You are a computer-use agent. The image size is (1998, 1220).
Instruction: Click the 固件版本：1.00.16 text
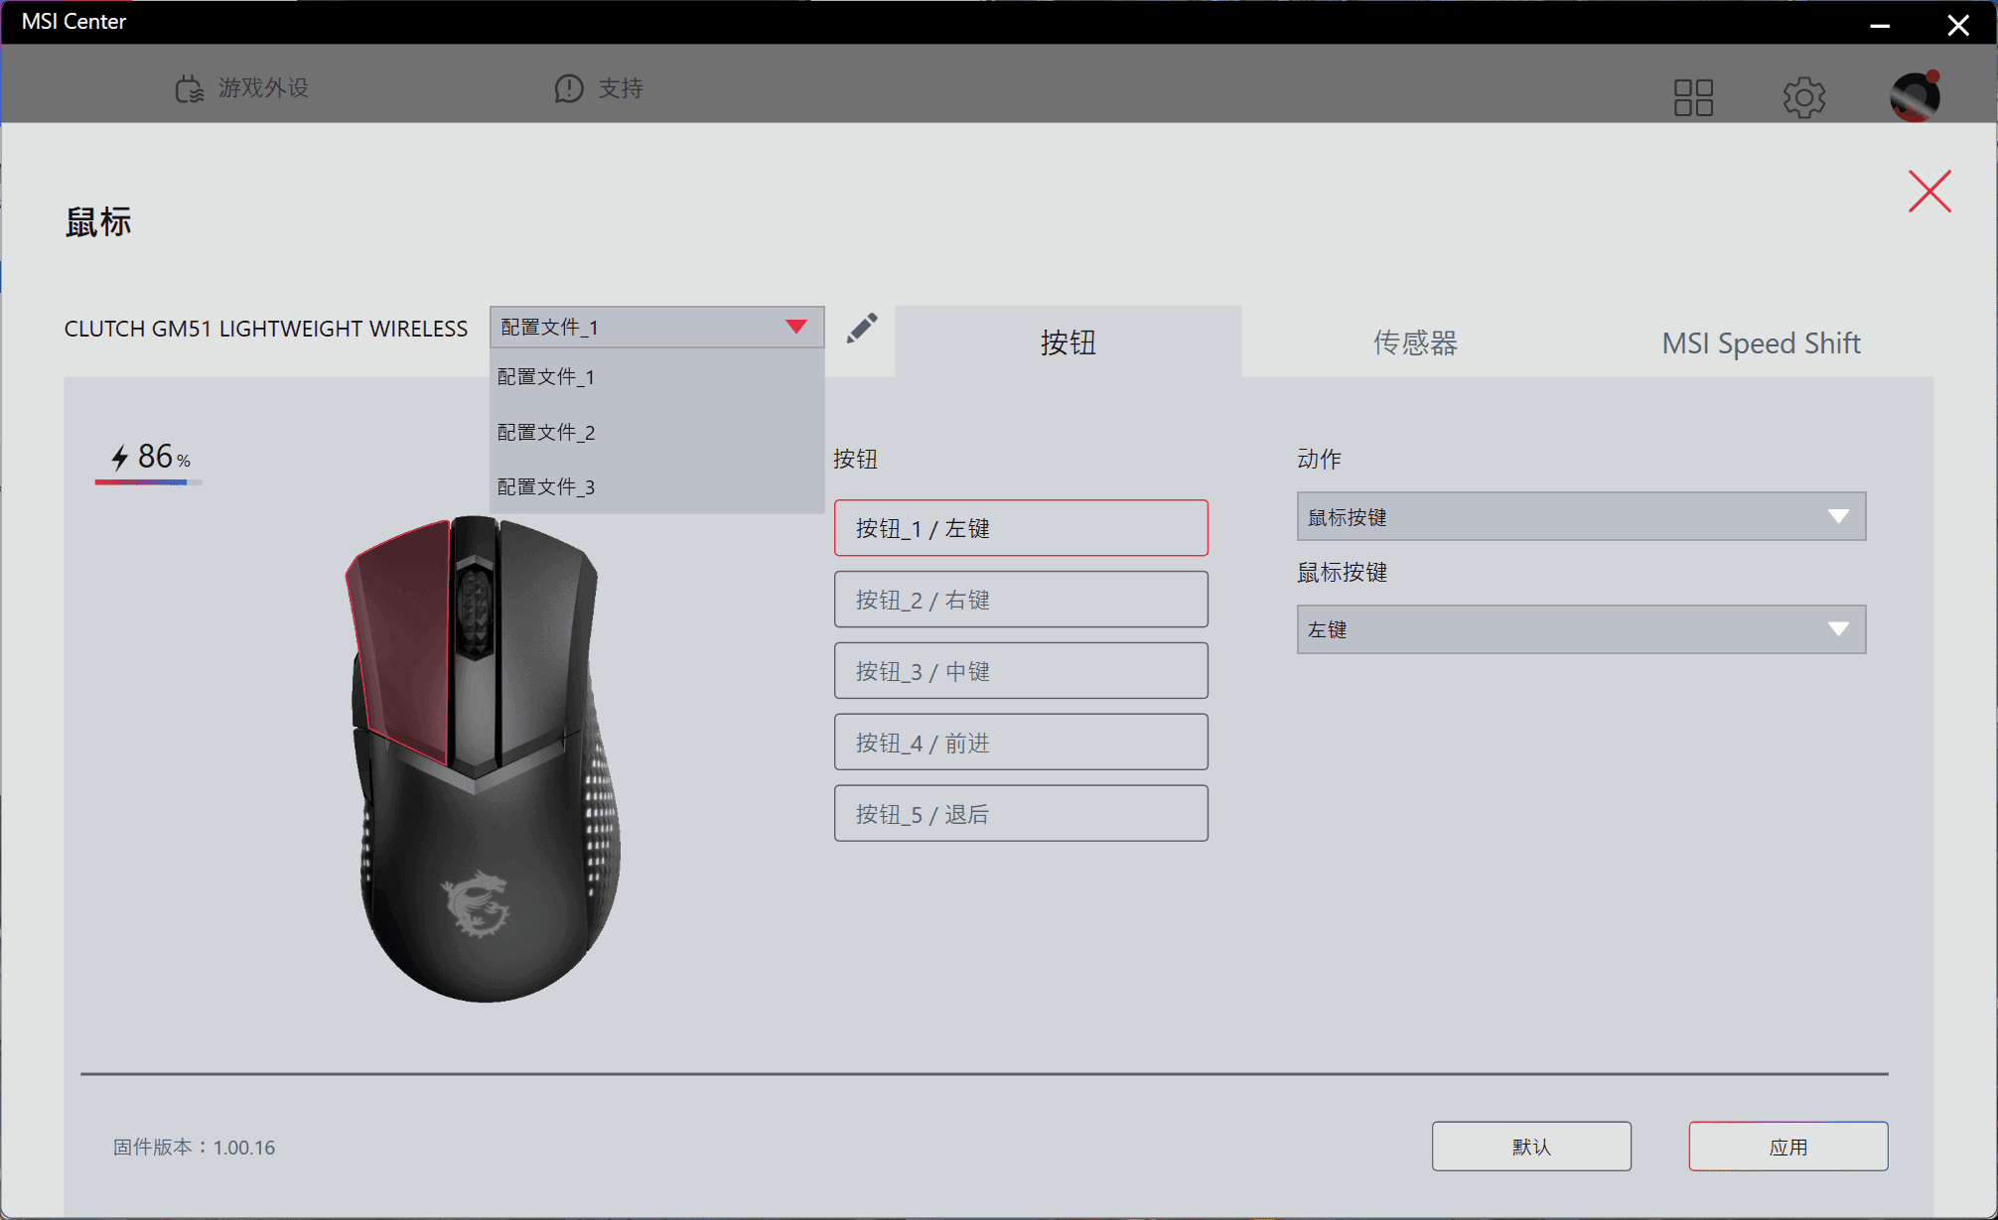(x=194, y=1148)
